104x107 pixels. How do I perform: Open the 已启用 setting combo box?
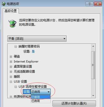(41, 92)
